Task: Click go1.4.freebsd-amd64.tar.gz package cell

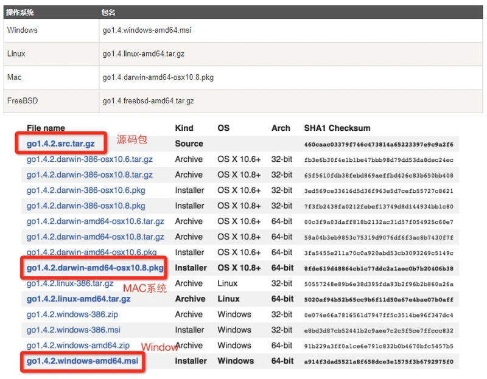Action: (x=148, y=100)
